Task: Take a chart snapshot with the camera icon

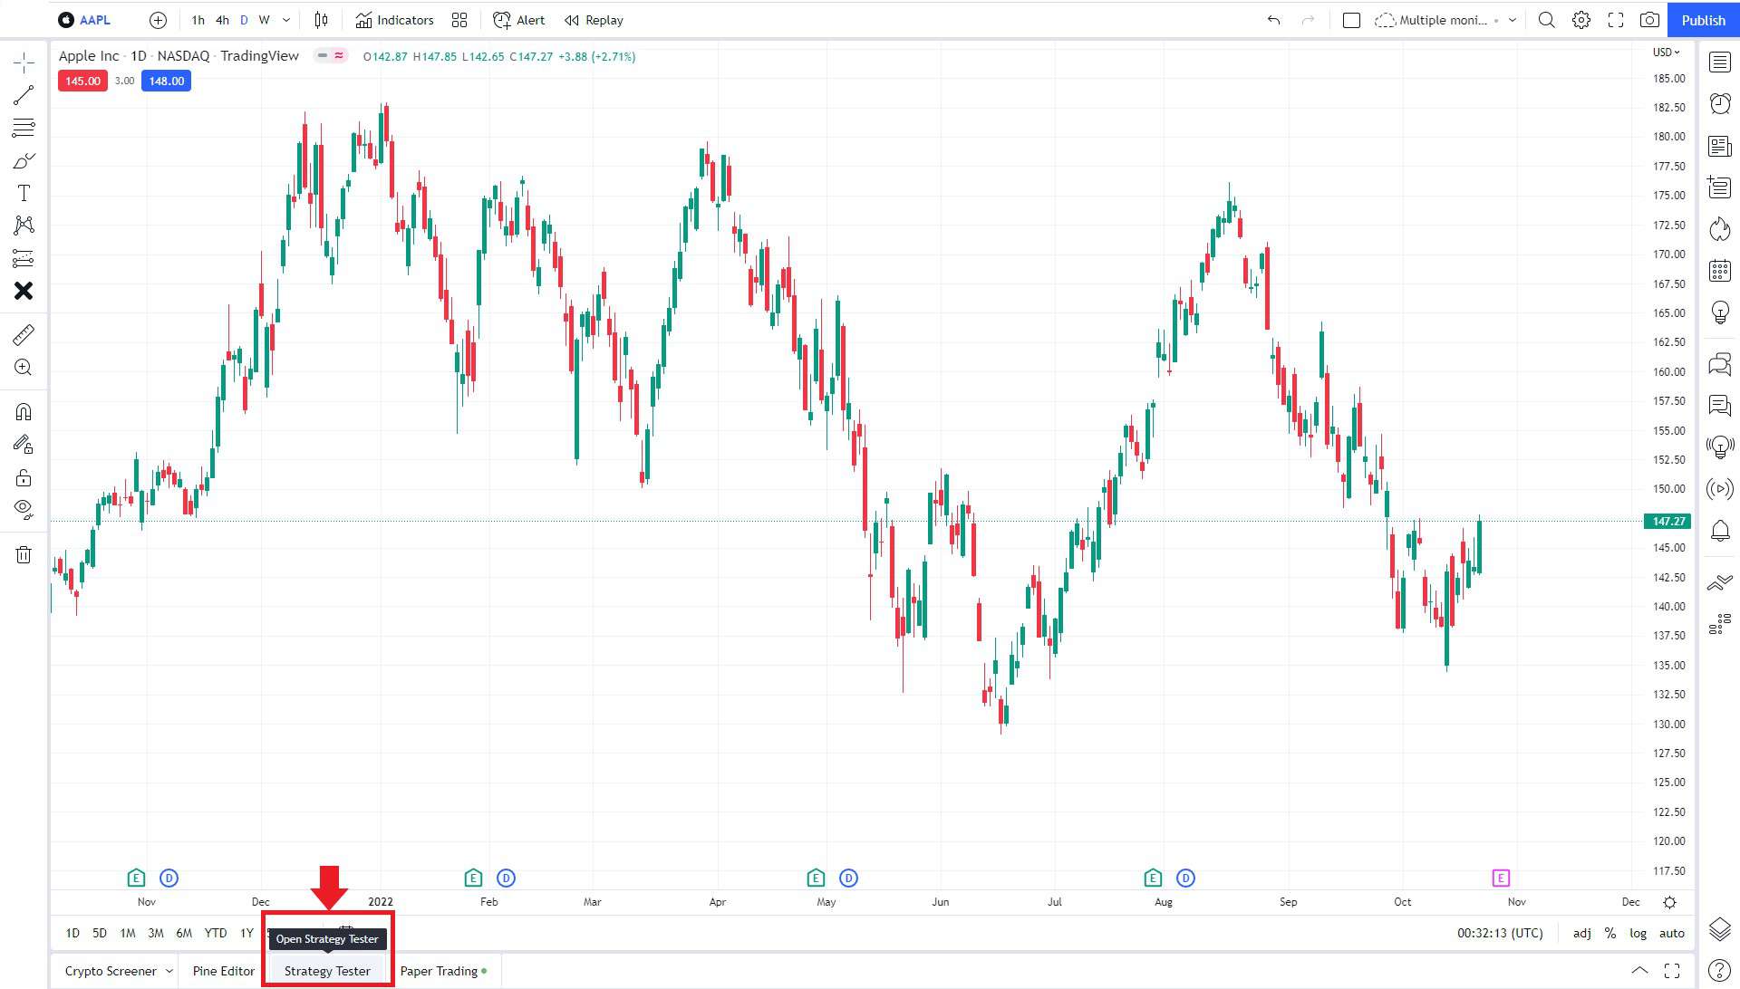Action: [x=1649, y=19]
